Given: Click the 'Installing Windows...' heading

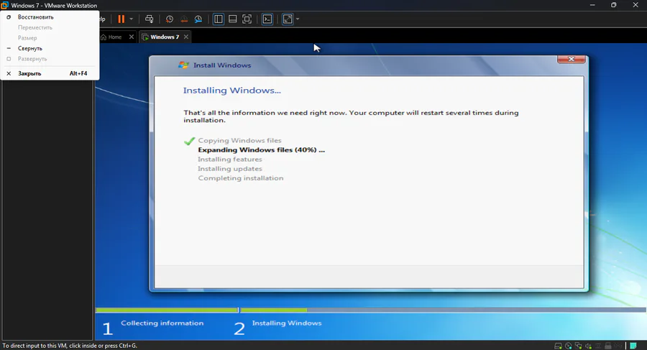Looking at the screenshot, I should [232, 91].
